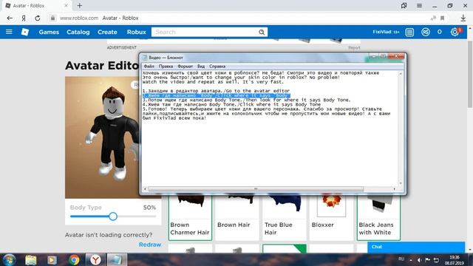Open the Create page
The width and height of the screenshot is (473, 266).
pos(107,32)
